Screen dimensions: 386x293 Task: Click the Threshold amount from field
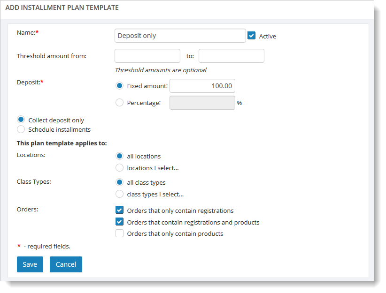(147, 56)
